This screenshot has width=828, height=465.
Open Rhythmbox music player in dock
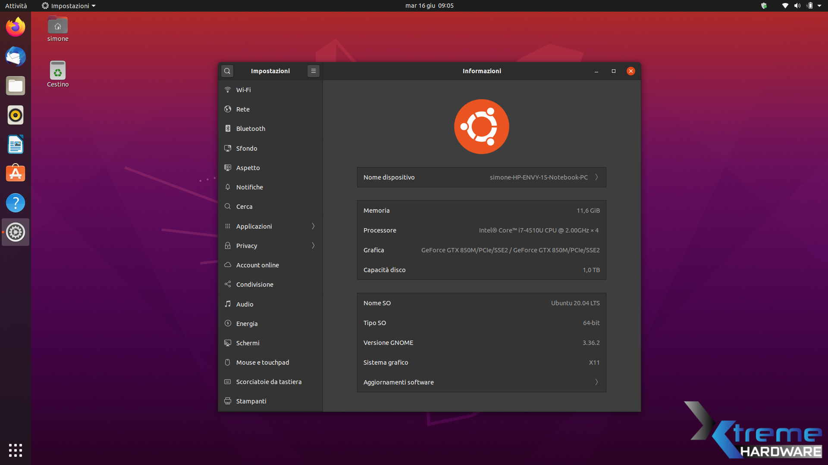click(16, 115)
